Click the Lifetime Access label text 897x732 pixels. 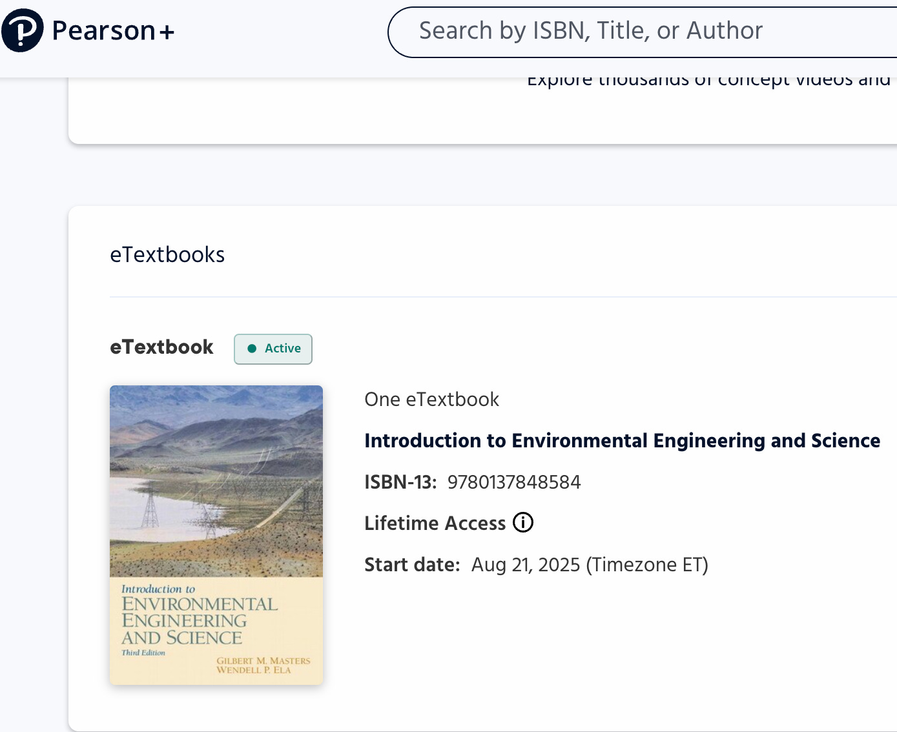(x=435, y=524)
